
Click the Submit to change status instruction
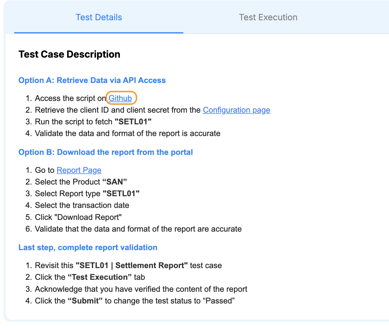point(135,301)
